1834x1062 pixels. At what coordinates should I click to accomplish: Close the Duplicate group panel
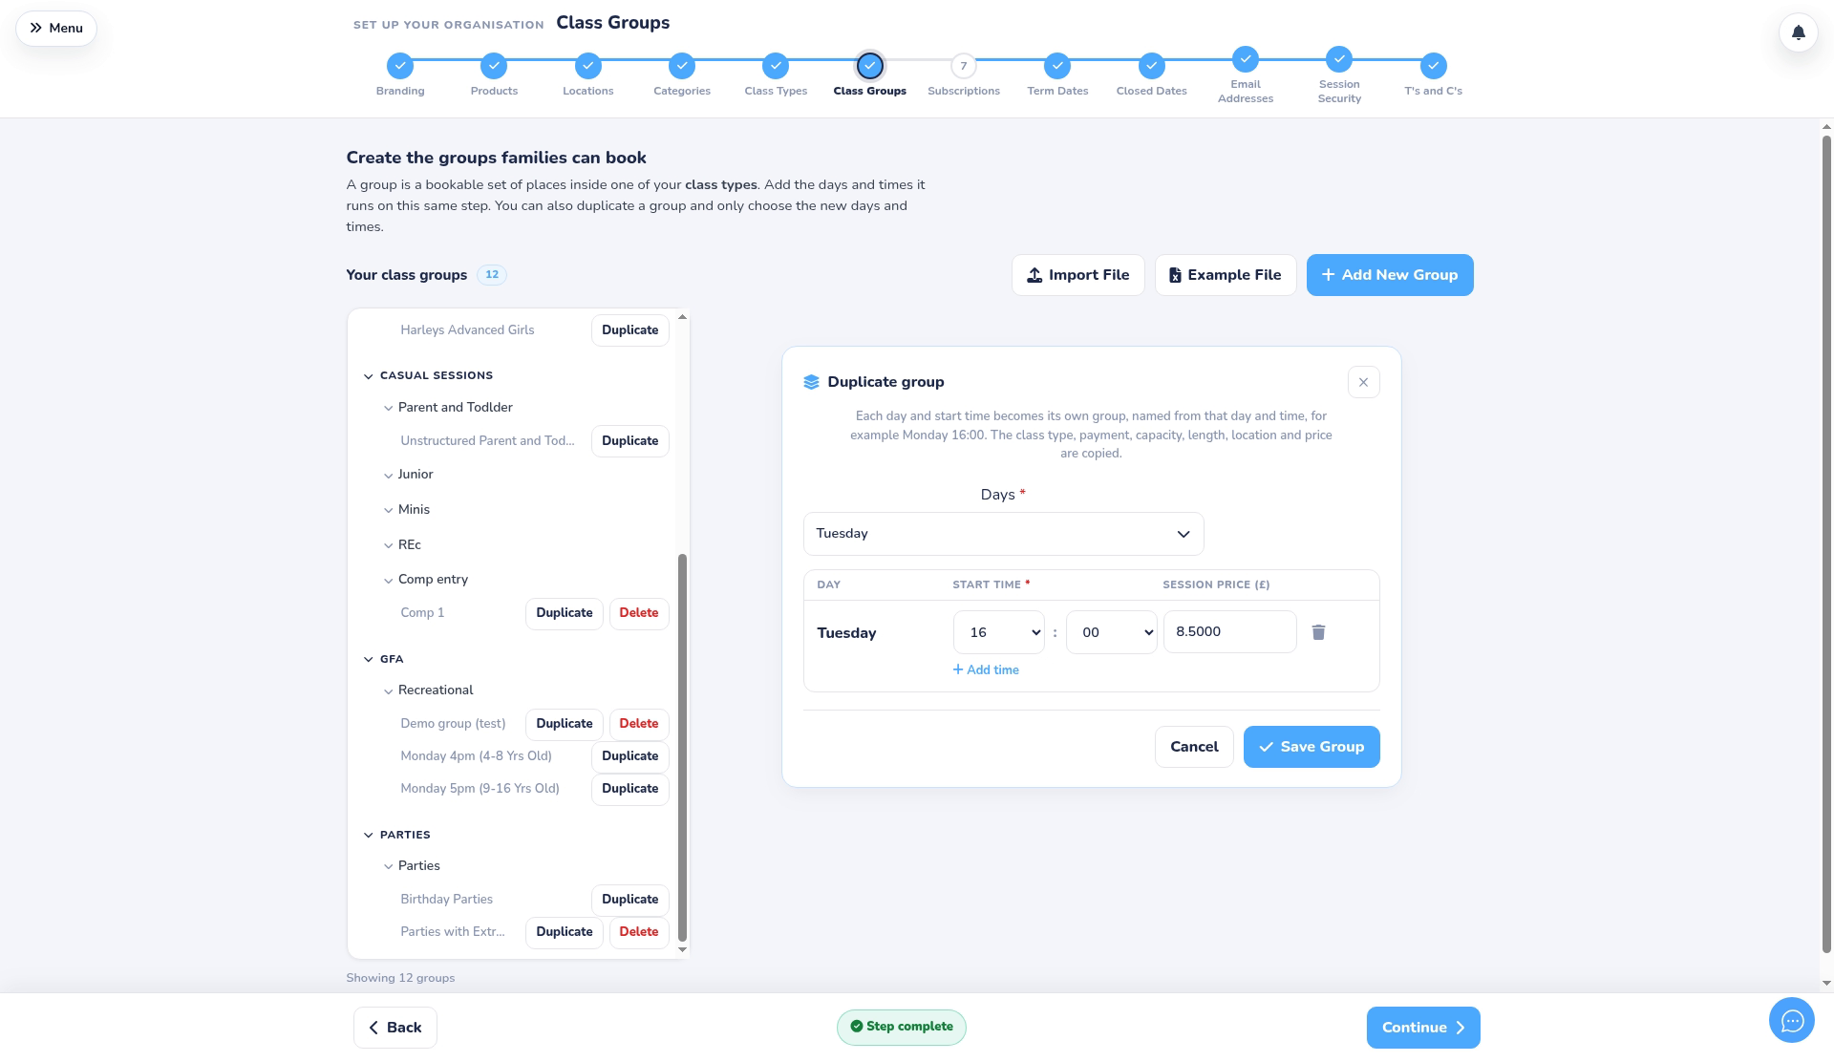coord(1363,382)
